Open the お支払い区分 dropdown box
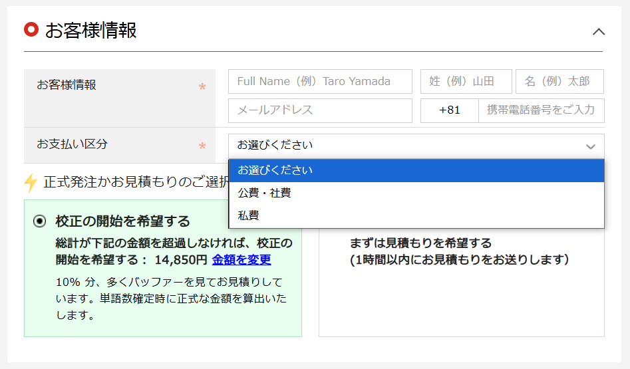Viewport: 630px width, 369px height. point(416,146)
